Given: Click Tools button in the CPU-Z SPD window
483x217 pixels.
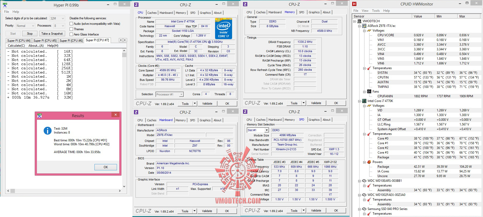Looking at the screenshot, I should (x=294, y=210).
